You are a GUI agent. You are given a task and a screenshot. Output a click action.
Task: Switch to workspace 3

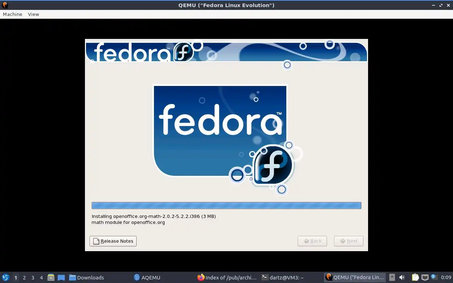coord(33,278)
